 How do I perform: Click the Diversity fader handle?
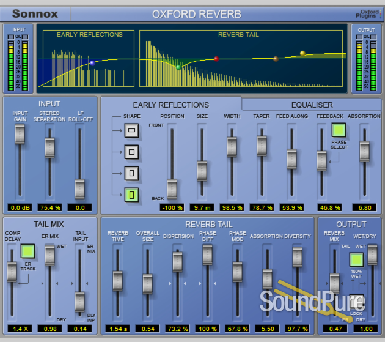tap(298, 257)
